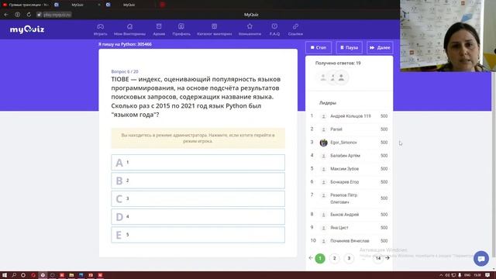Open the Архив archive icon
496x279 pixels.
tap(159, 26)
